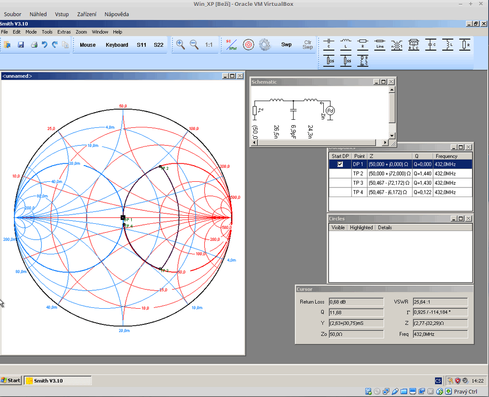The width and height of the screenshot is (489, 397).
Task: Insert open stub (OS) element
Action: coord(330,61)
